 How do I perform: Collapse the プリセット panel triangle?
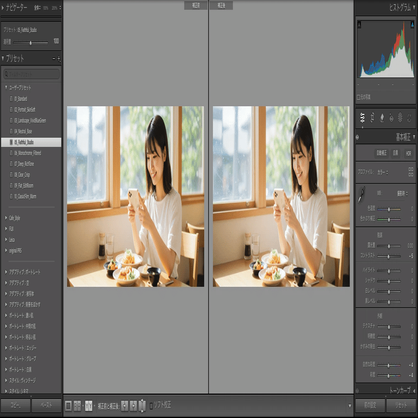(x=3, y=58)
